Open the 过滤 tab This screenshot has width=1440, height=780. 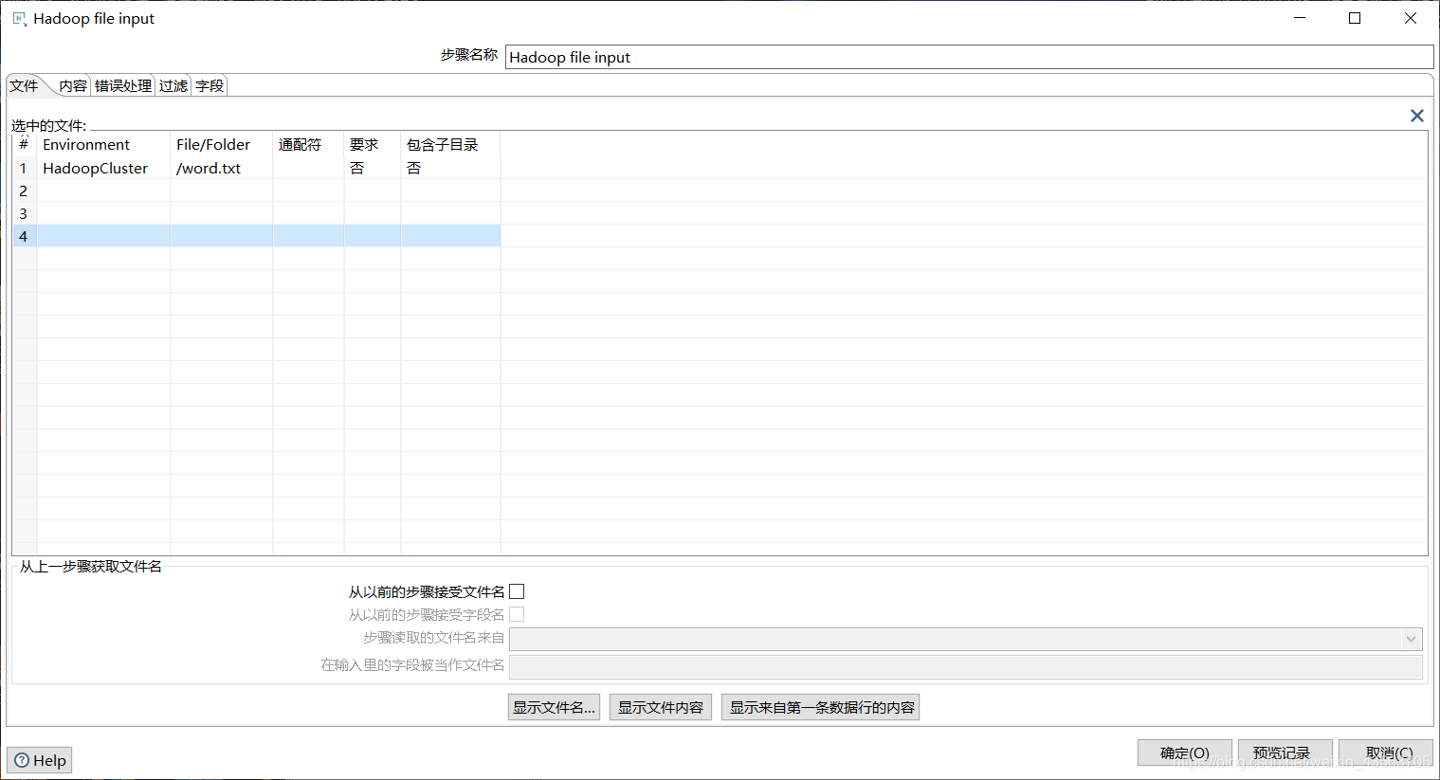173,85
